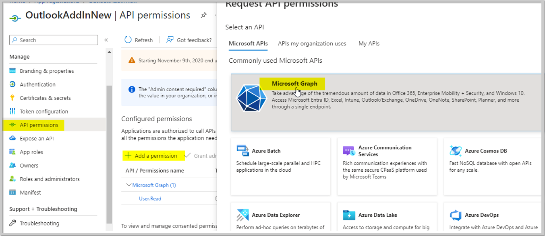This screenshot has width=545, height=236.
Task: Click the OutlookAddInNew app registration icon
Action: coord(15,18)
